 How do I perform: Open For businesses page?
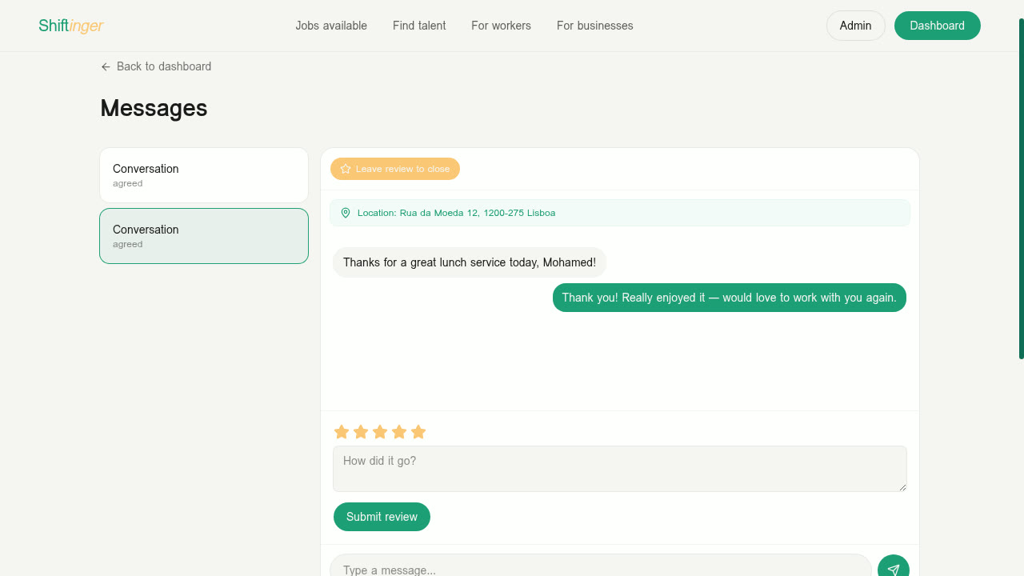(x=595, y=26)
